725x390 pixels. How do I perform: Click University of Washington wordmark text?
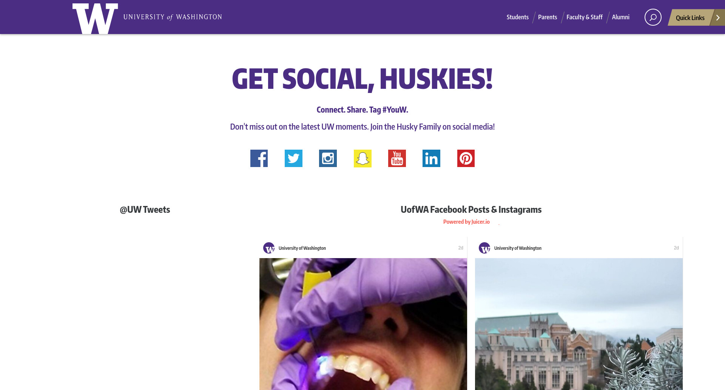(173, 17)
